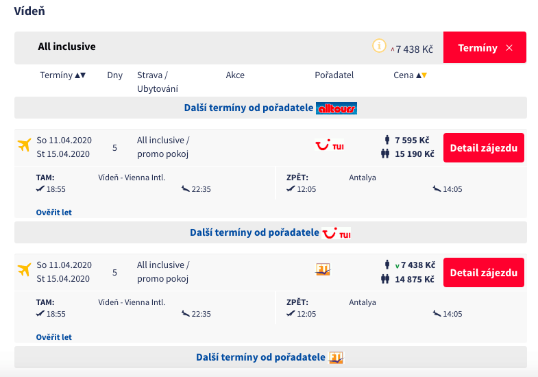
Task: Click Ověřit let link in first offer
Action: tap(54, 212)
